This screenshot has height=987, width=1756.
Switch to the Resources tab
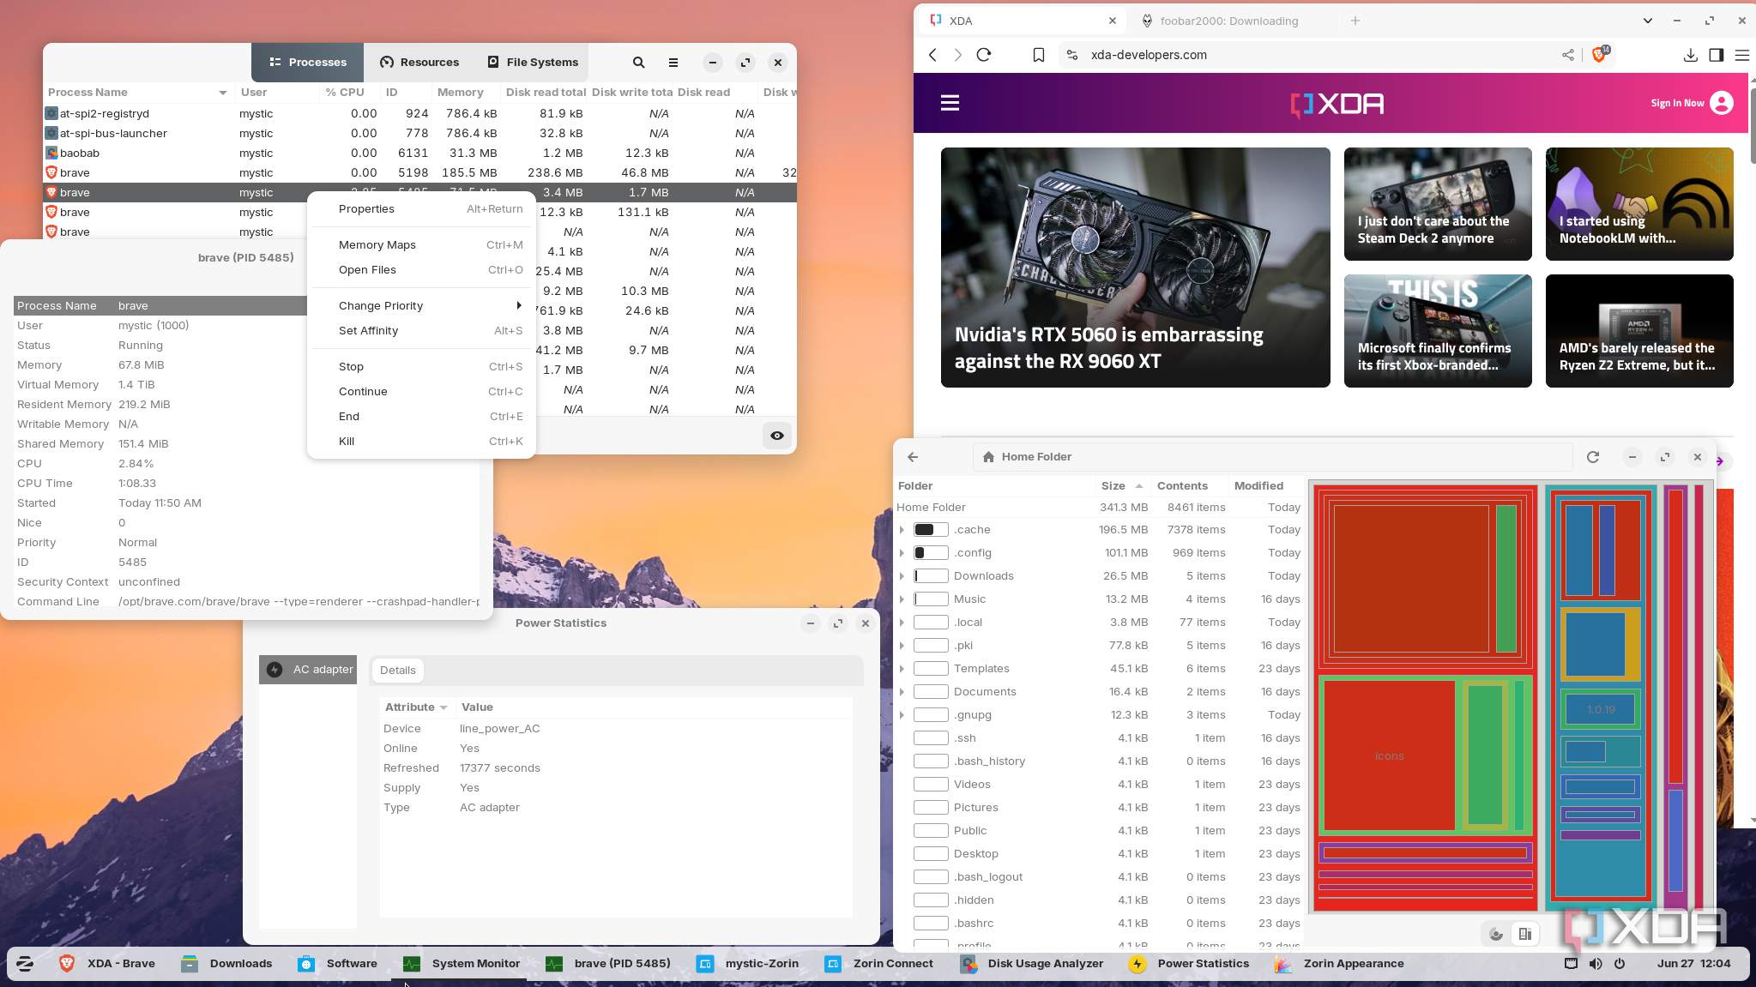tap(419, 63)
